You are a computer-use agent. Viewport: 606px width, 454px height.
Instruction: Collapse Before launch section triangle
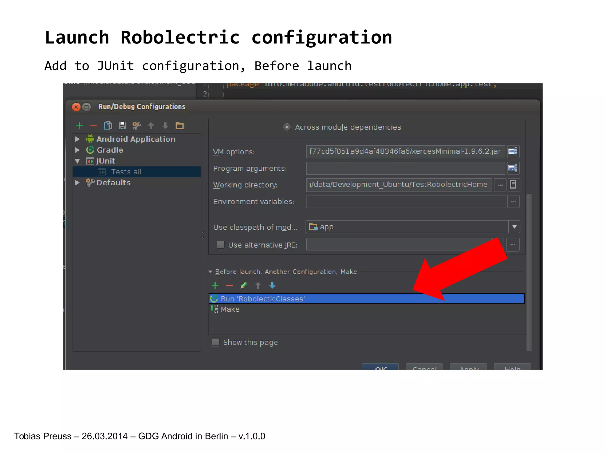pos(210,272)
